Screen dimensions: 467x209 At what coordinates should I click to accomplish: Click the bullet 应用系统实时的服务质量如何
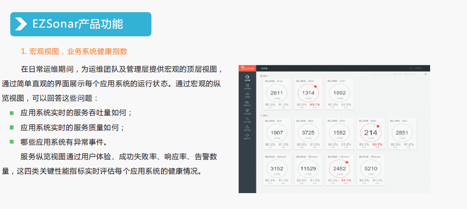pyautogui.click(x=72, y=128)
